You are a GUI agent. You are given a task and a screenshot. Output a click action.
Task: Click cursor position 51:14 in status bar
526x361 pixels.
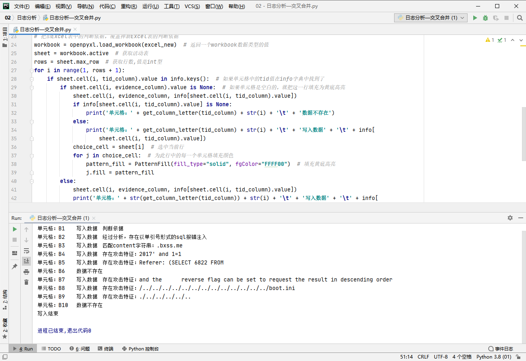coord(406,357)
